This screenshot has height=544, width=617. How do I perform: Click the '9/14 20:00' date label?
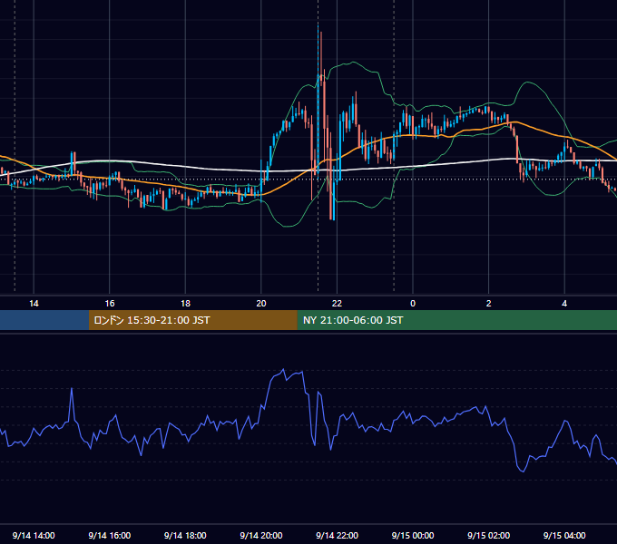tap(261, 535)
